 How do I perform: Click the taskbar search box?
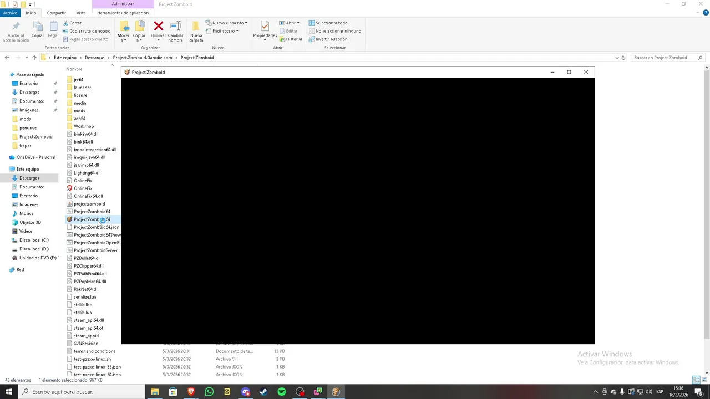81,392
